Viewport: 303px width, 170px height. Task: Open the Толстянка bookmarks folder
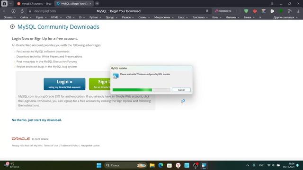[200, 17]
